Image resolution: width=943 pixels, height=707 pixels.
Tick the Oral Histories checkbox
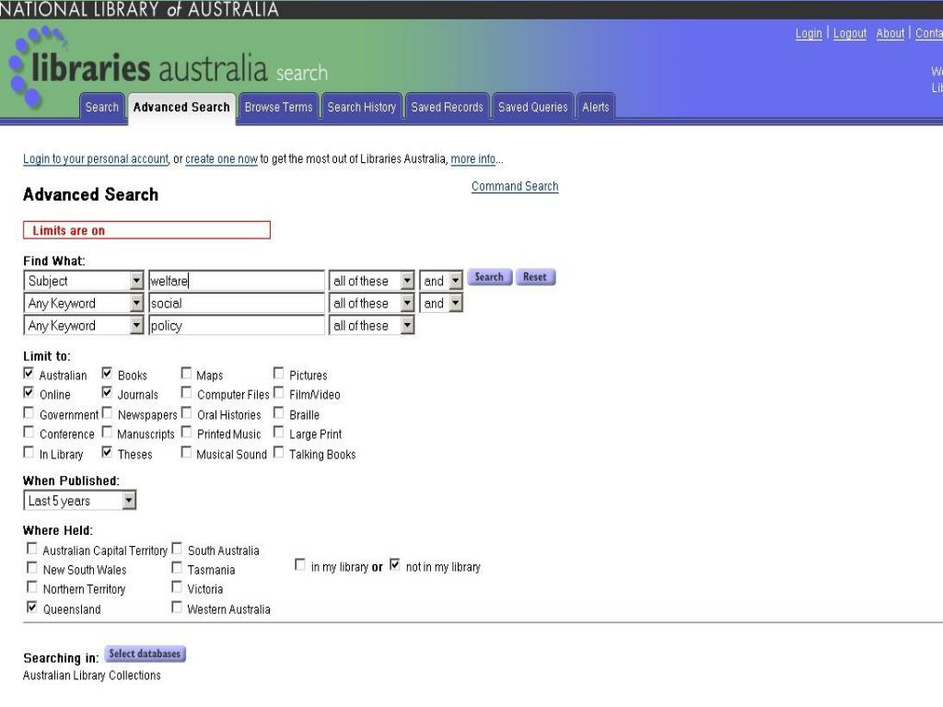pos(186,412)
